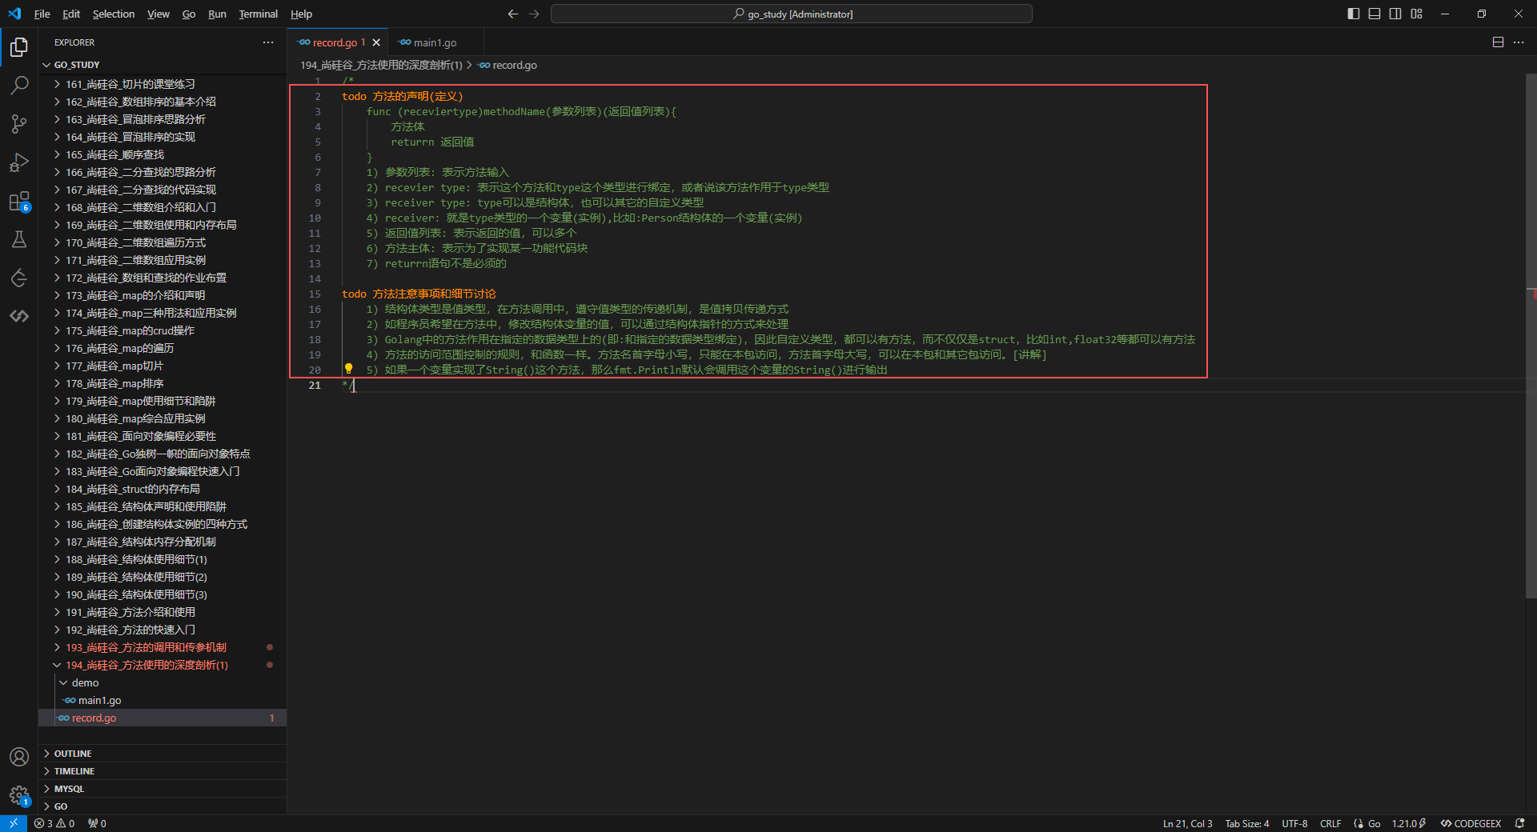
Task: Show the code action lightbulb on line 20
Action: pos(348,369)
